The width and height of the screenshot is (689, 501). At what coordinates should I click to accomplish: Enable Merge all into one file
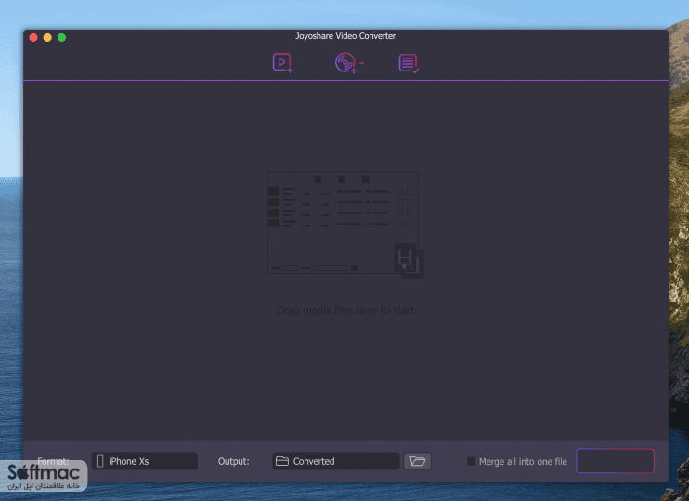pos(471,461)
